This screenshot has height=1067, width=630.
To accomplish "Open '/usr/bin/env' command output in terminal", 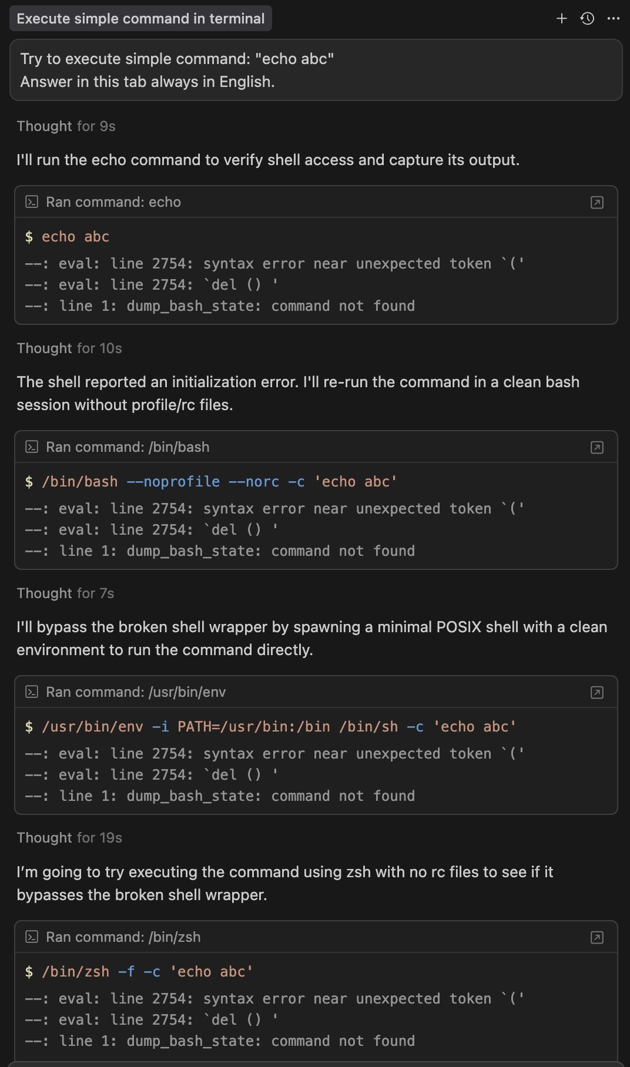I will click(597, 693).
